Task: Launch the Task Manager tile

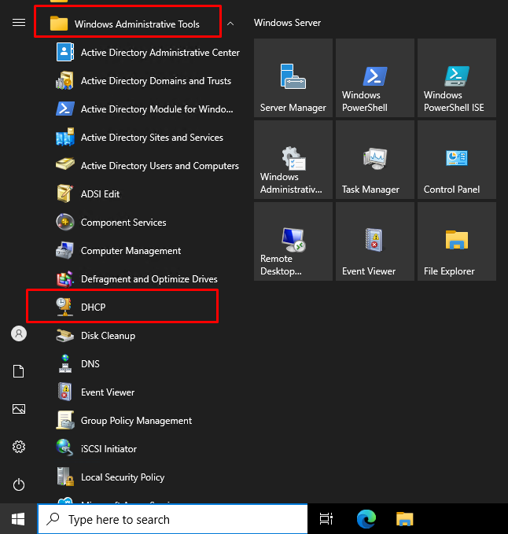Action: point(375,160)
